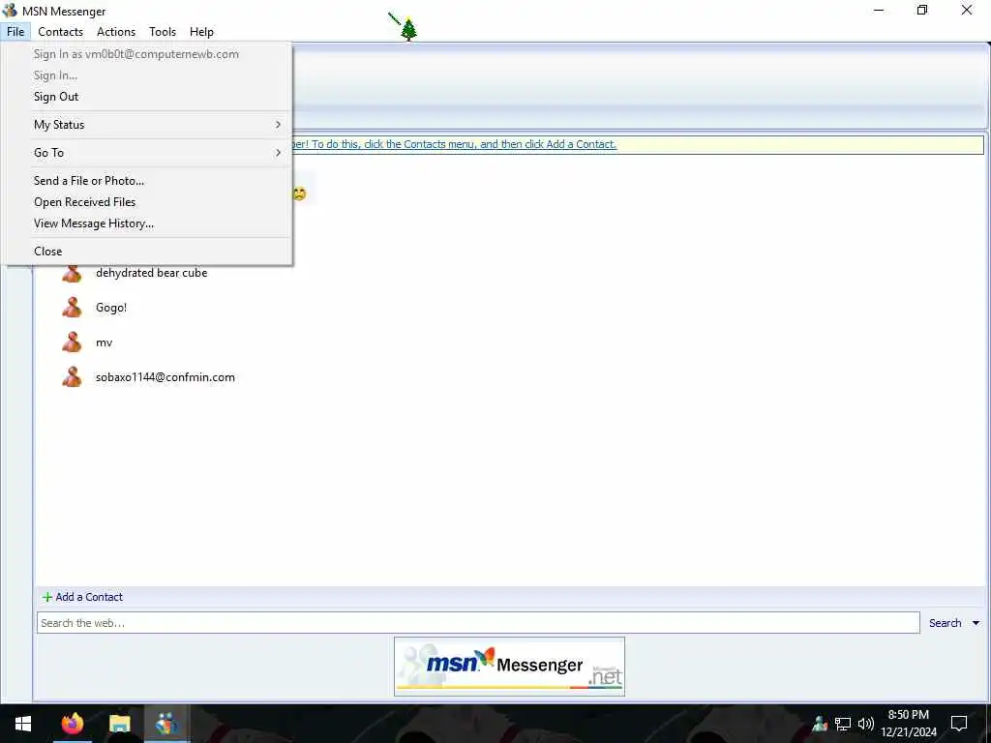Open the network tray icon

tap(843, 724)
